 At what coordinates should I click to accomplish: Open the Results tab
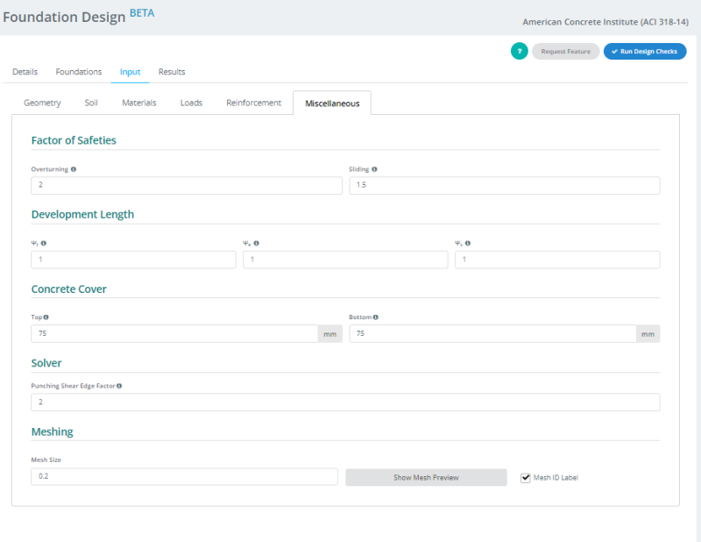pyautogui.click(x=172, y=72)
